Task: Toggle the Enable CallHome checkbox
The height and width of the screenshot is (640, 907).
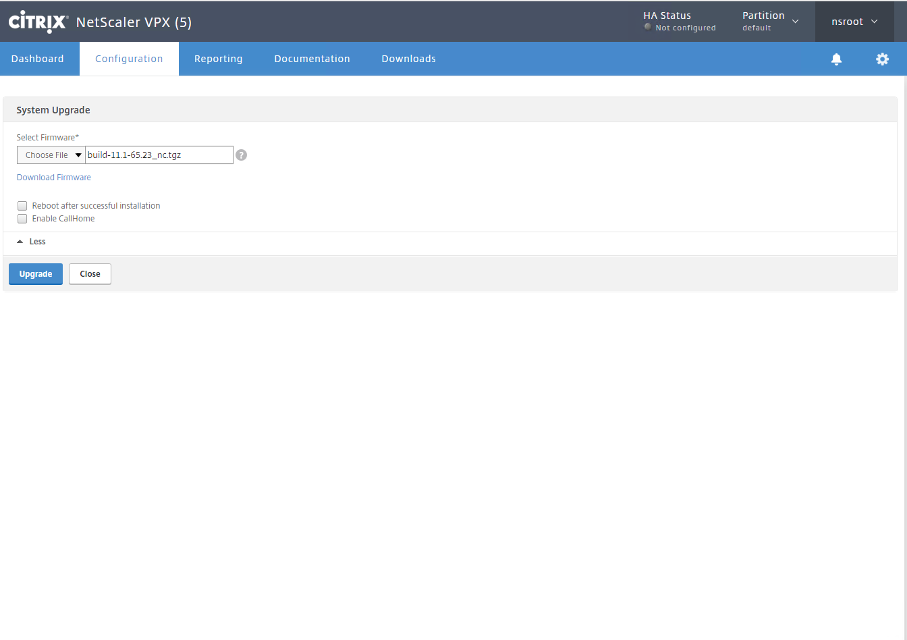Action: pos(22,219)
